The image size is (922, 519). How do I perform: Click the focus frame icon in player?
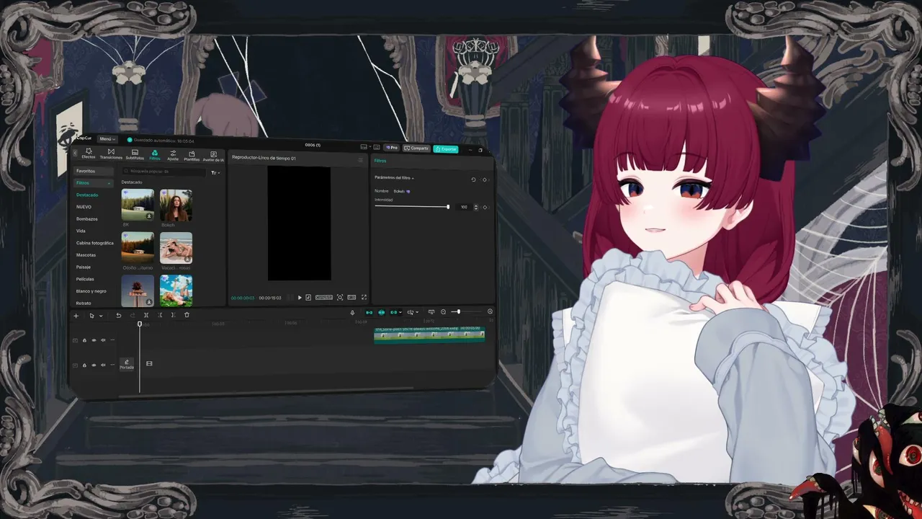340,297
